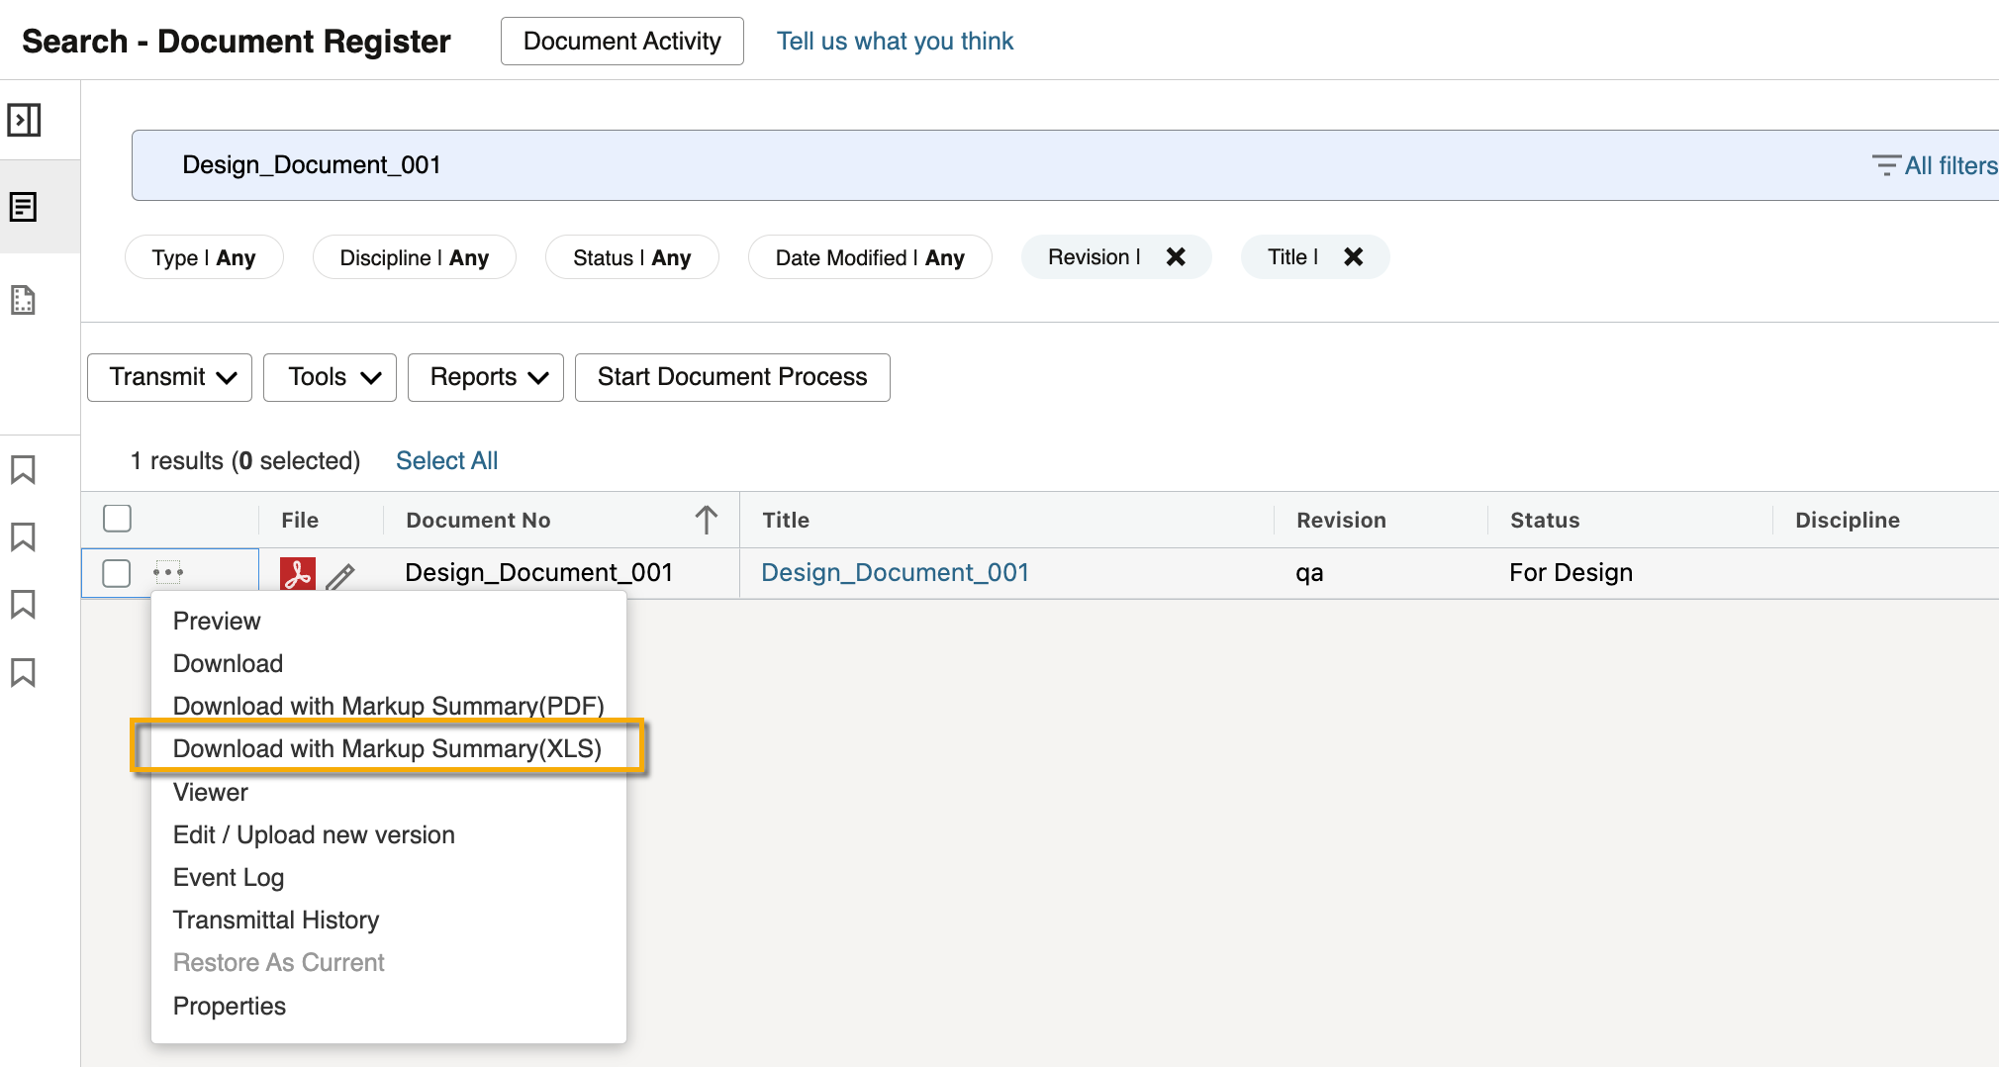1999x1067 pixels.
Task: Open the Design_Document_001 title link
Action: click(895, 572)
